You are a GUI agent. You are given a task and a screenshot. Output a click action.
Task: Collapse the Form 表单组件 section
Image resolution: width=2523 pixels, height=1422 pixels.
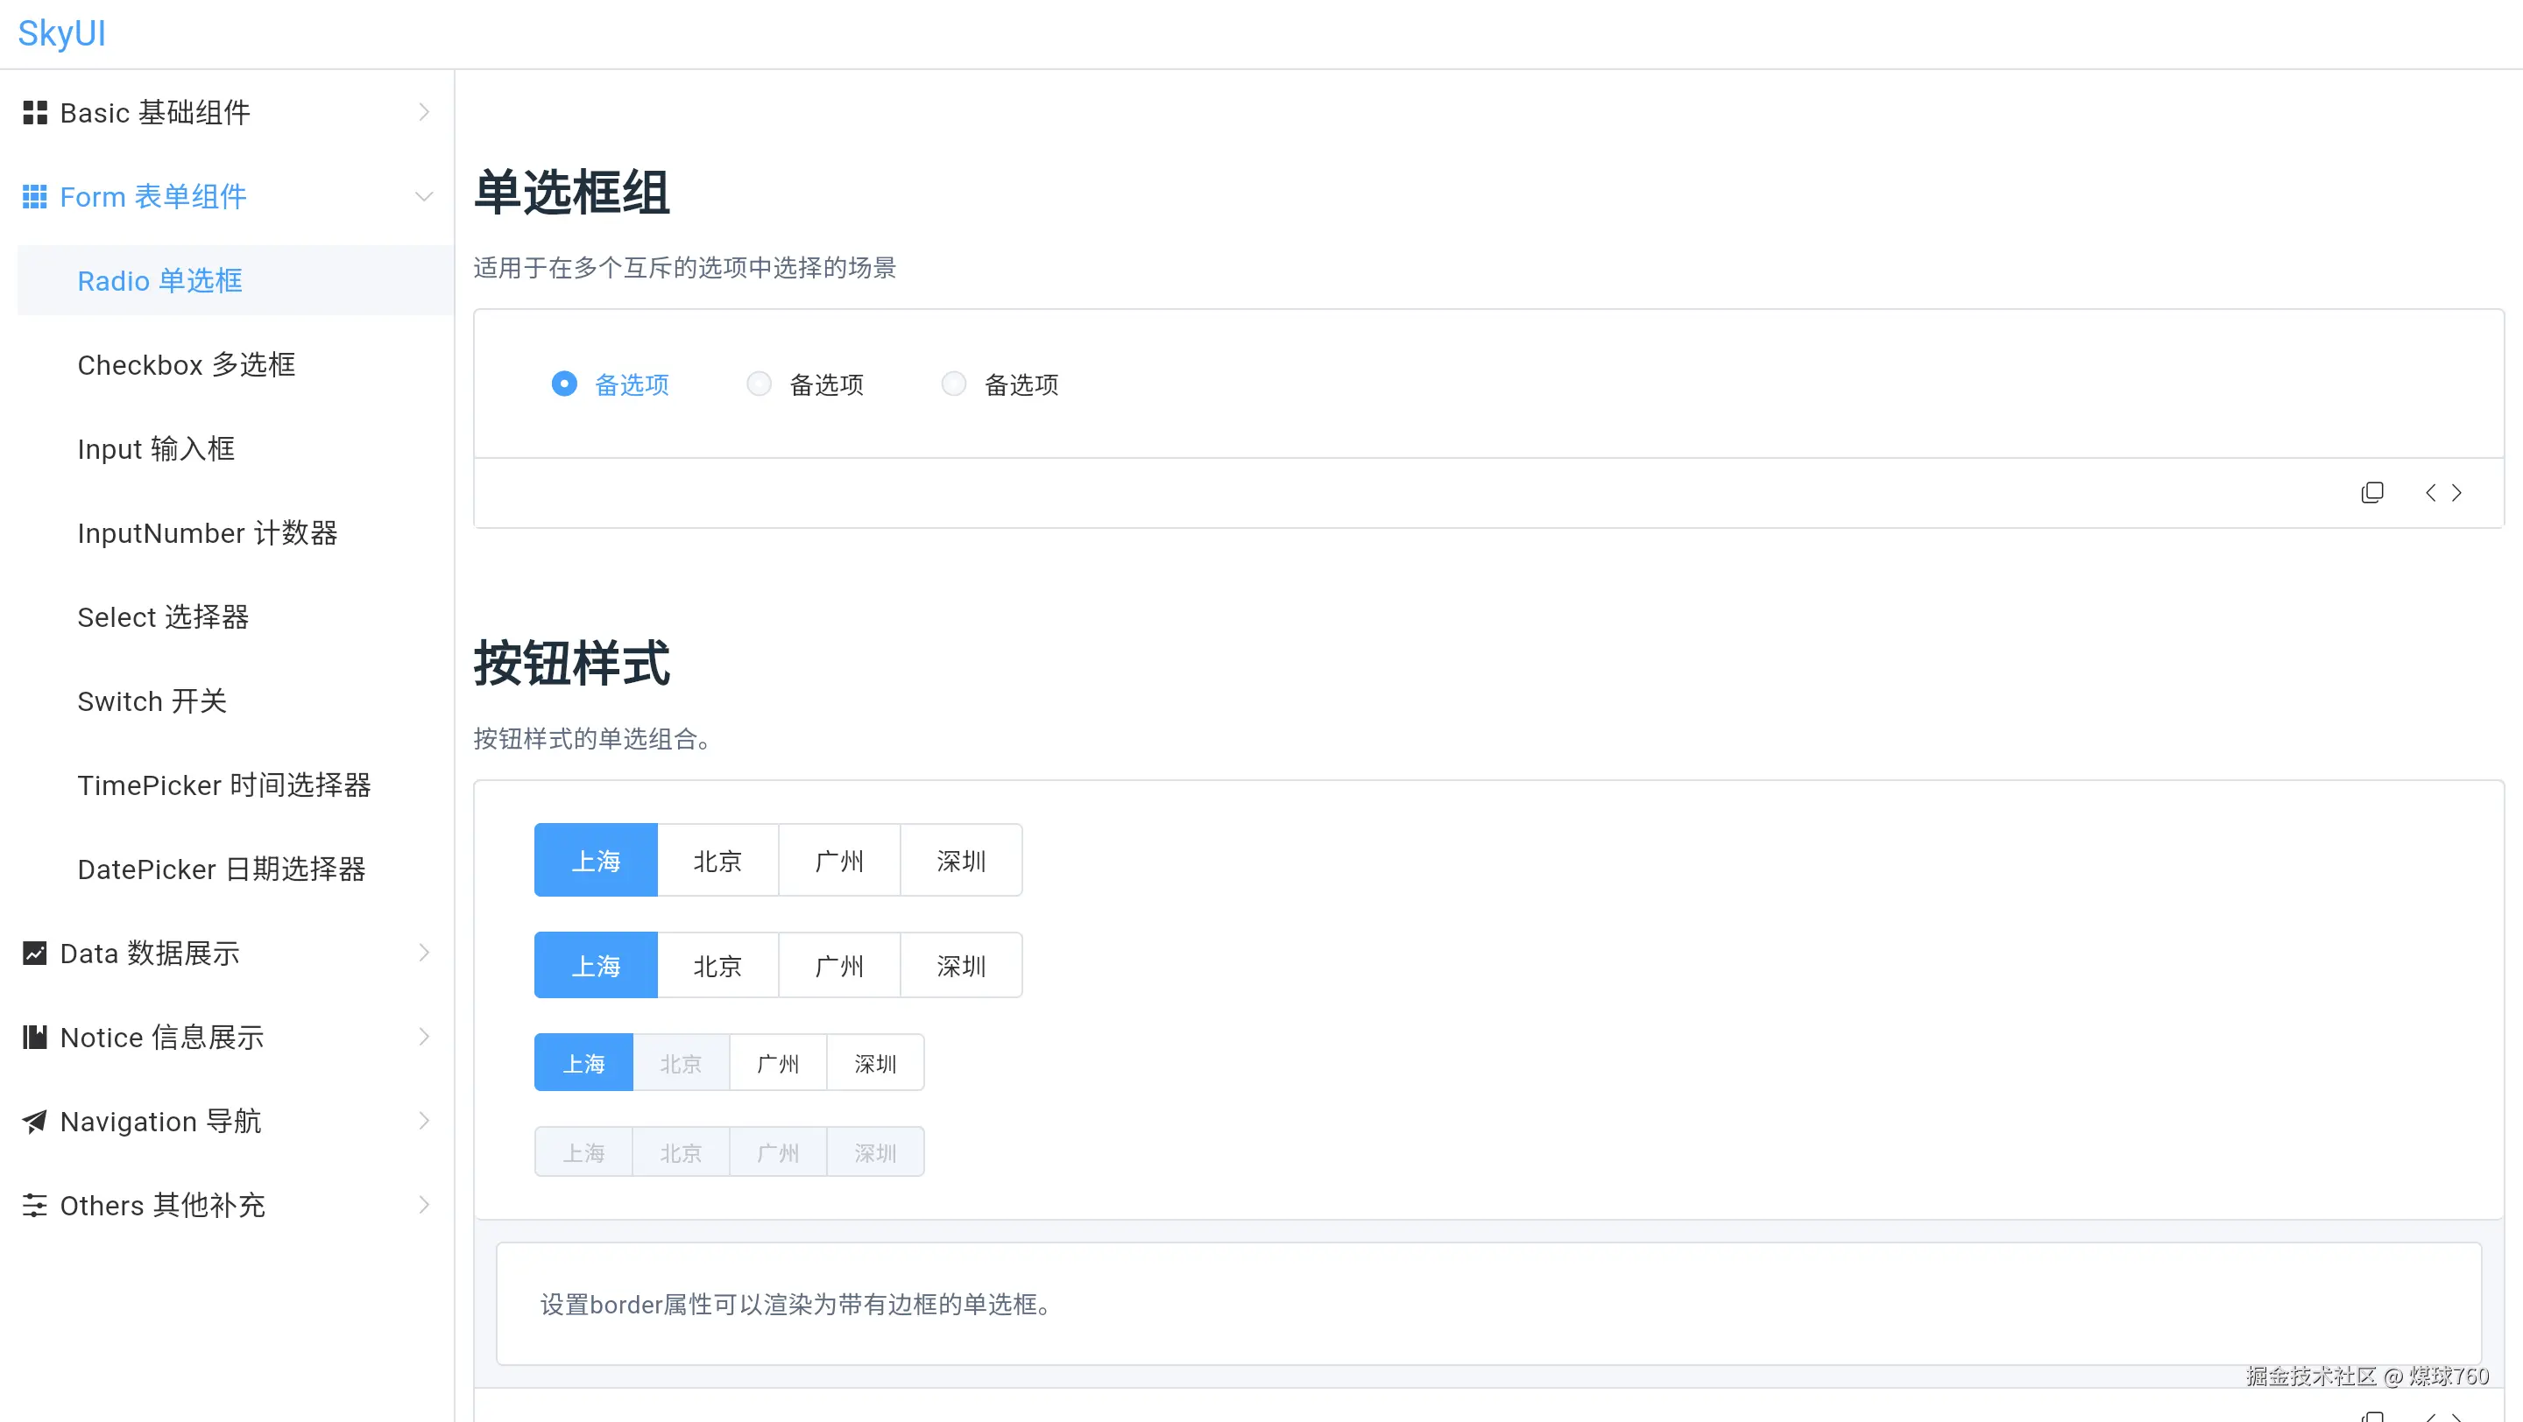point(423,197)
